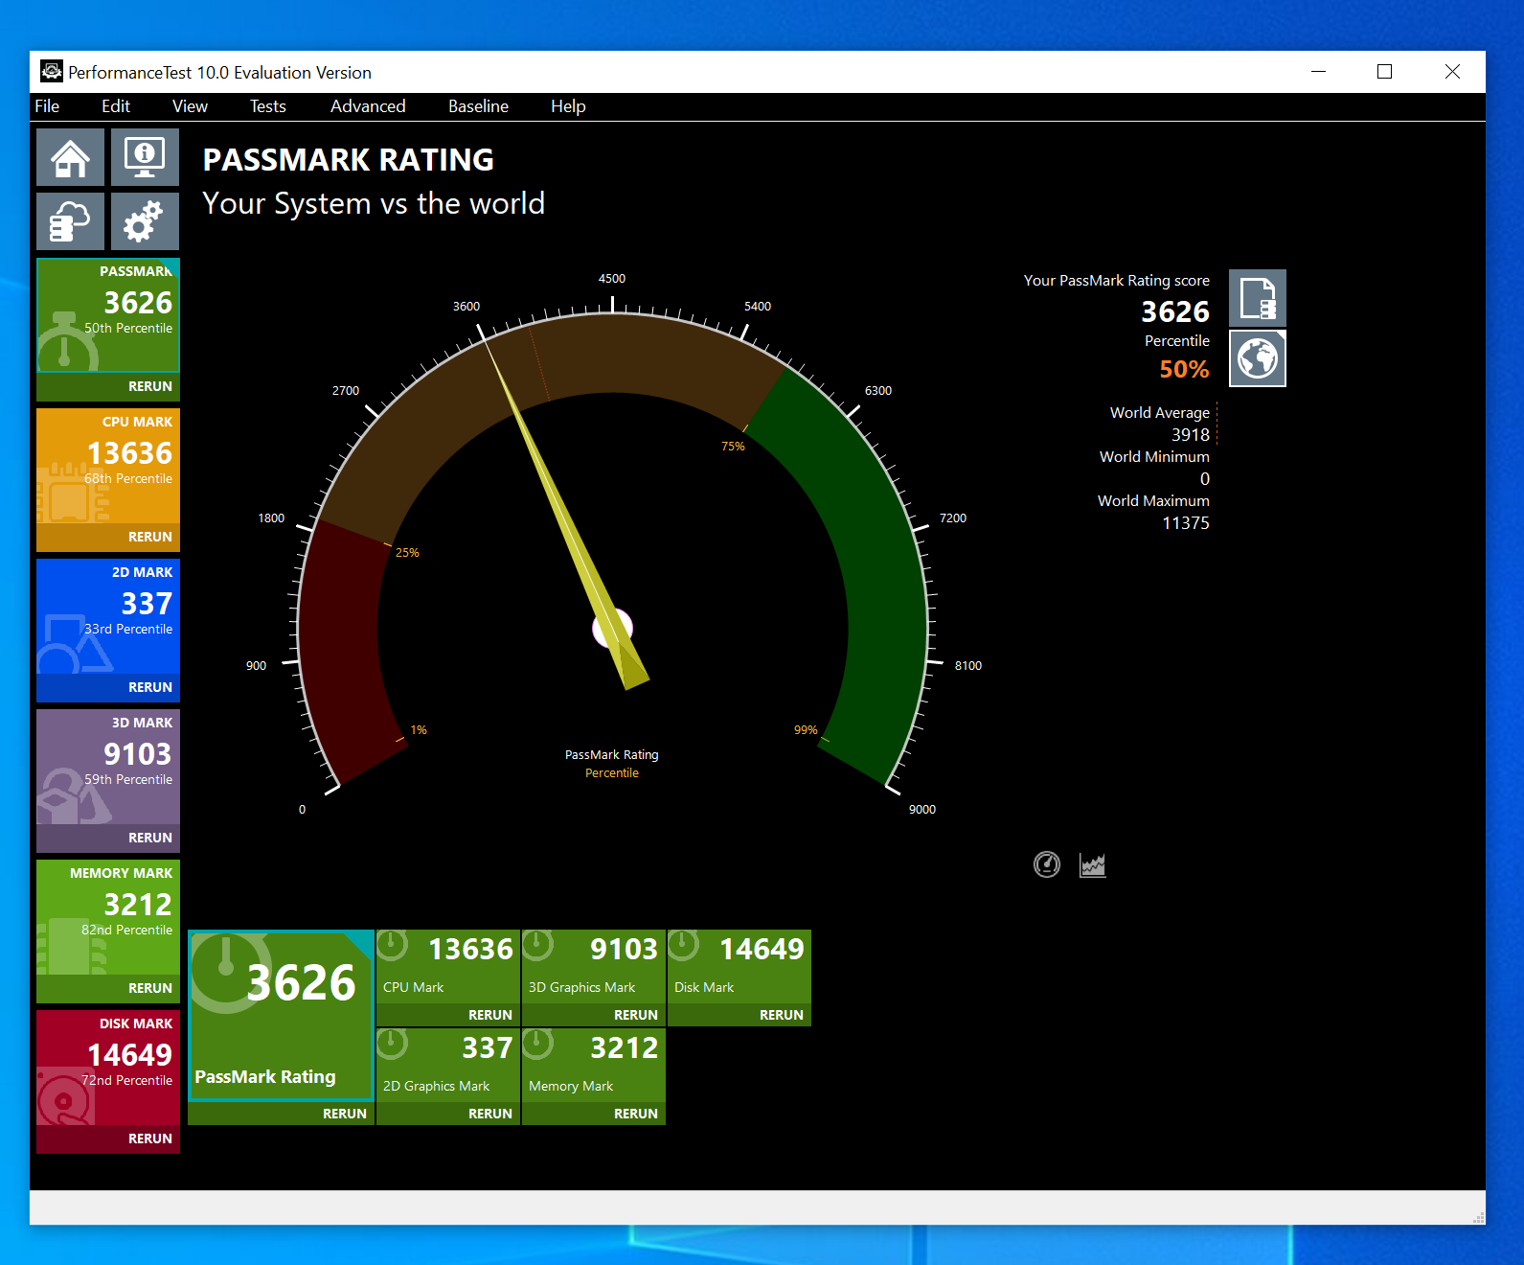Open the large PassMark Rating 3626 tile
Image resolution: width=1524 pixels, height=1265 pixels.
point(281,1016)
